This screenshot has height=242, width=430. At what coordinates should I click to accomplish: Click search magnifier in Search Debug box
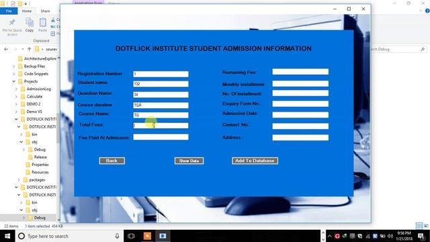[423, 49]
